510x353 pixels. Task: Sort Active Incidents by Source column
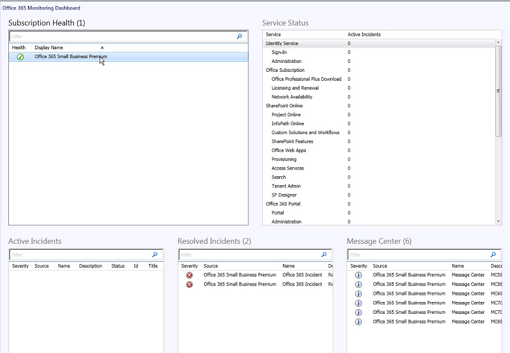[x=42, y=266]
